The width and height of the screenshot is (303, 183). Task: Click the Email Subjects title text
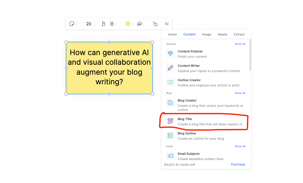point(189,154)
